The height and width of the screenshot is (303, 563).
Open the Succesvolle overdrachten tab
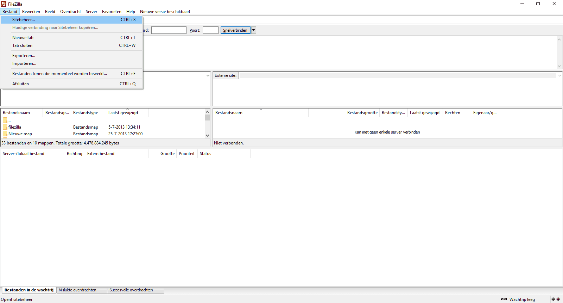[131, 290]
